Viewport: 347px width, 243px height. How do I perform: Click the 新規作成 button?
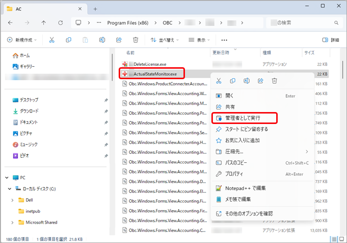22,40
